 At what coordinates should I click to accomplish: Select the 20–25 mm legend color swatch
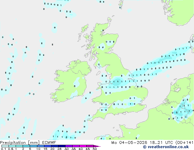(x=55, y=146)
